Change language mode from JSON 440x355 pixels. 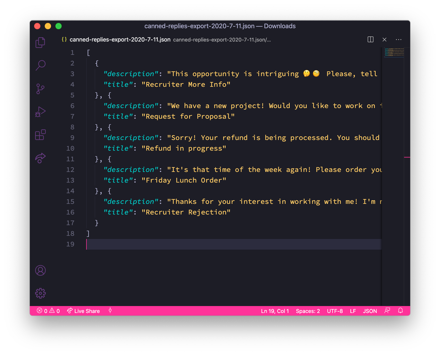click(x=370, y=311)
